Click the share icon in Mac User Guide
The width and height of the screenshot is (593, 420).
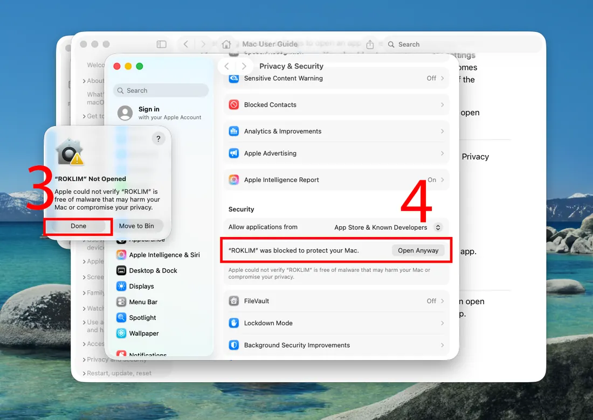pos(370,44)
